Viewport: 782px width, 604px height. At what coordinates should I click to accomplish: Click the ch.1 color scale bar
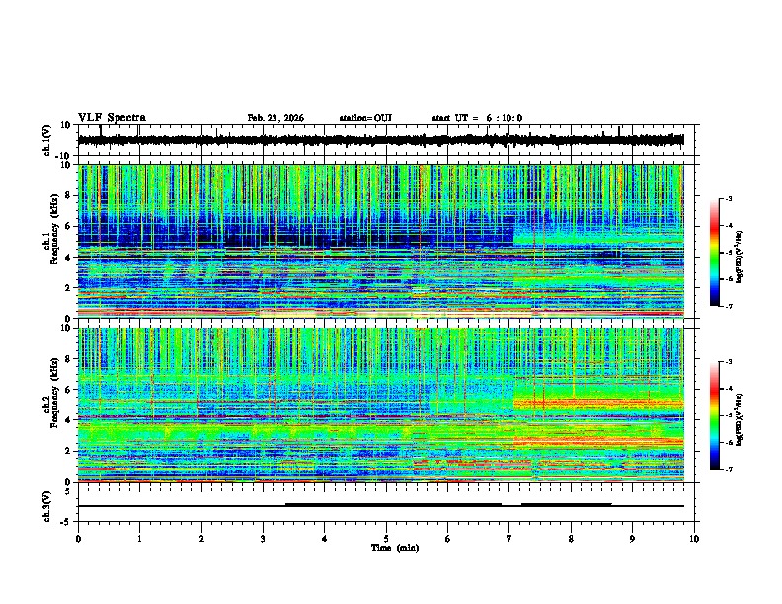click(714, 253)
